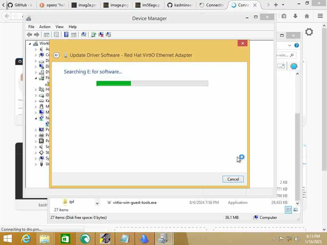Screen dimensions: 327x245
Task: Click the driver search progress bar
Action: pos(152,83)
